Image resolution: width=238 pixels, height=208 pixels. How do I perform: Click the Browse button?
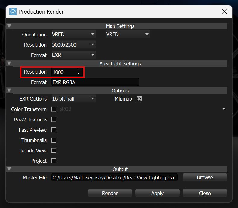pyautogui.click(x=205, y=177)
